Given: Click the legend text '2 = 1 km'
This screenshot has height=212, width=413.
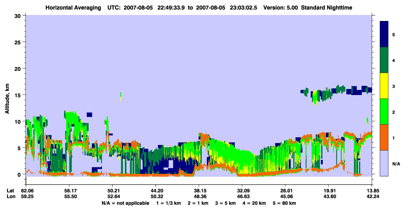Looking at the screenshot, I should point(198,203).
